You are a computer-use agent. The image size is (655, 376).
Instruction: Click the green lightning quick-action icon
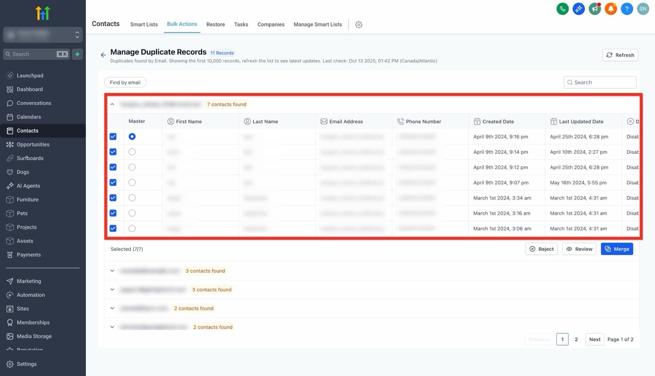(x=77, y=54)
